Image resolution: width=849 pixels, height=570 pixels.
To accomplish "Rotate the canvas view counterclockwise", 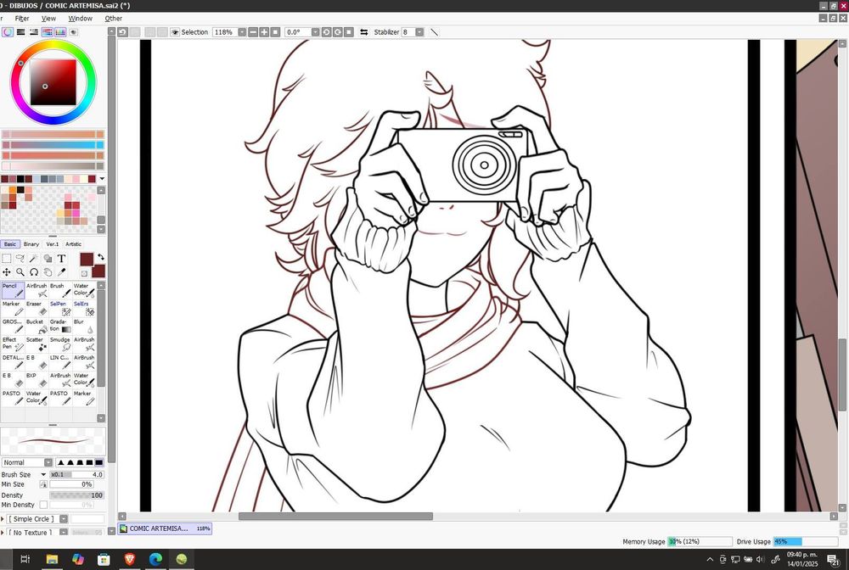I will (x=327, y=32).
